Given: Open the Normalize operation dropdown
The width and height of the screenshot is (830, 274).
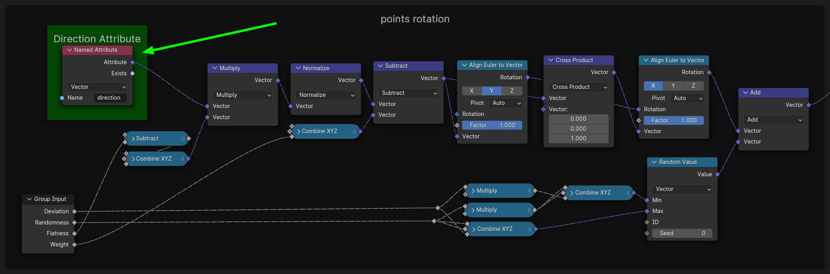Looking at the screenshot, I should tap(326, 95).
